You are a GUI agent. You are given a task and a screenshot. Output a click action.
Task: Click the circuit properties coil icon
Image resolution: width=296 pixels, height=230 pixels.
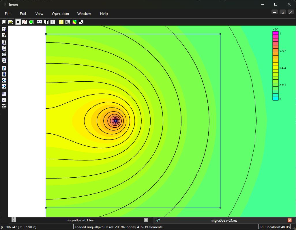point(53,22)
